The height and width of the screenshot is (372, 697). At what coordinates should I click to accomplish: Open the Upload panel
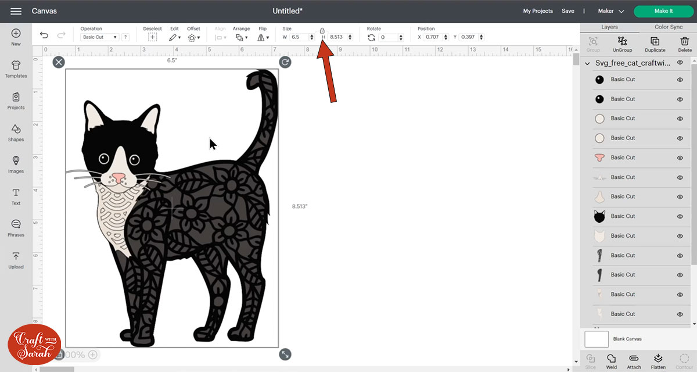pyautogui.click(x=16, y=260)
